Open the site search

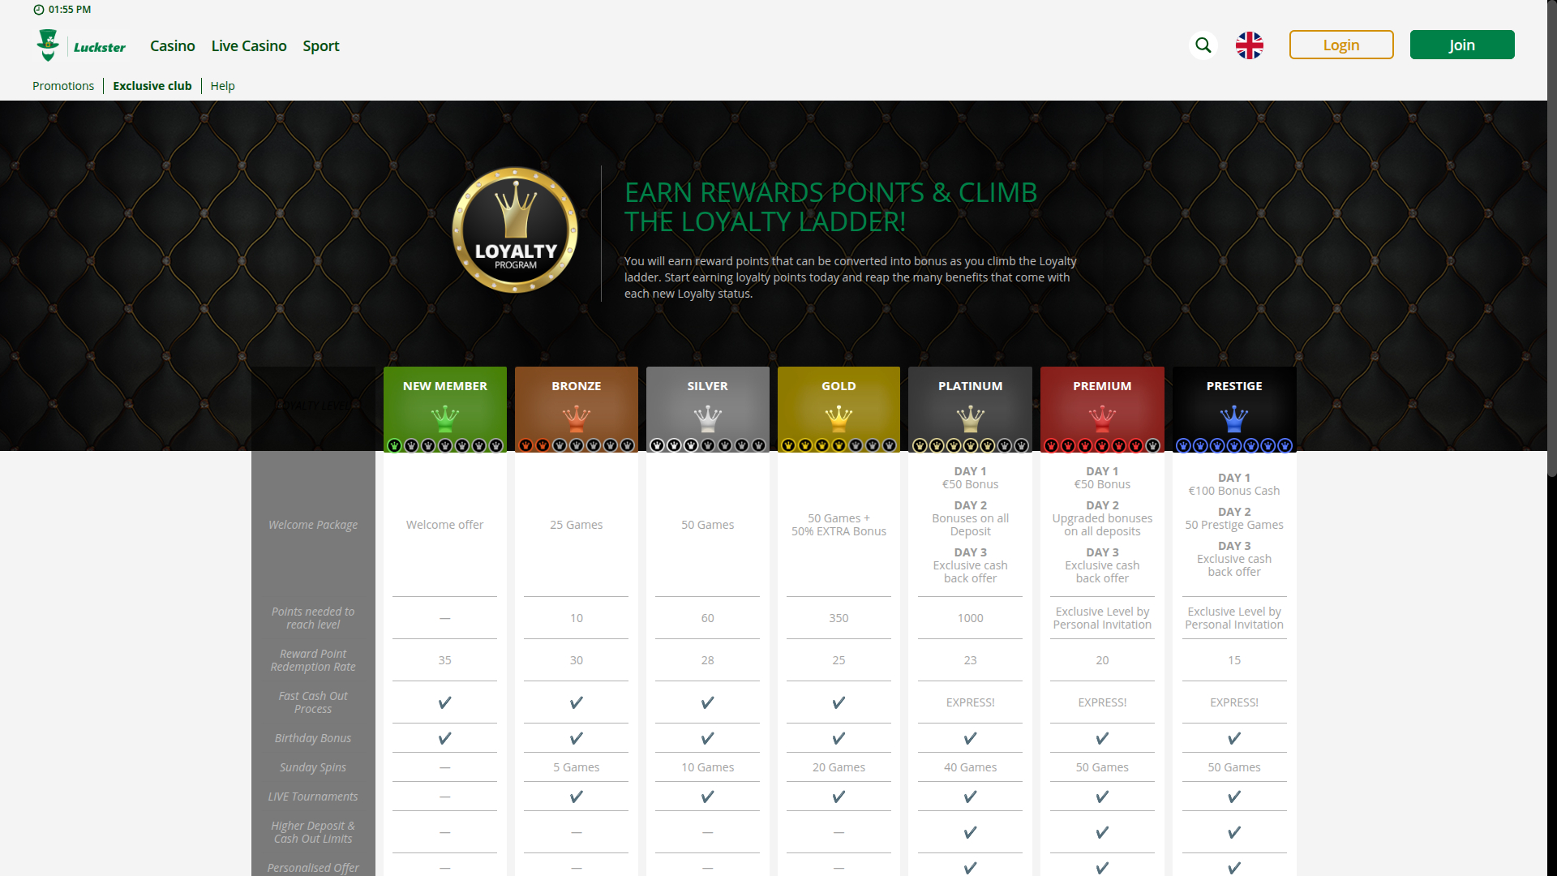[1203, 45]
